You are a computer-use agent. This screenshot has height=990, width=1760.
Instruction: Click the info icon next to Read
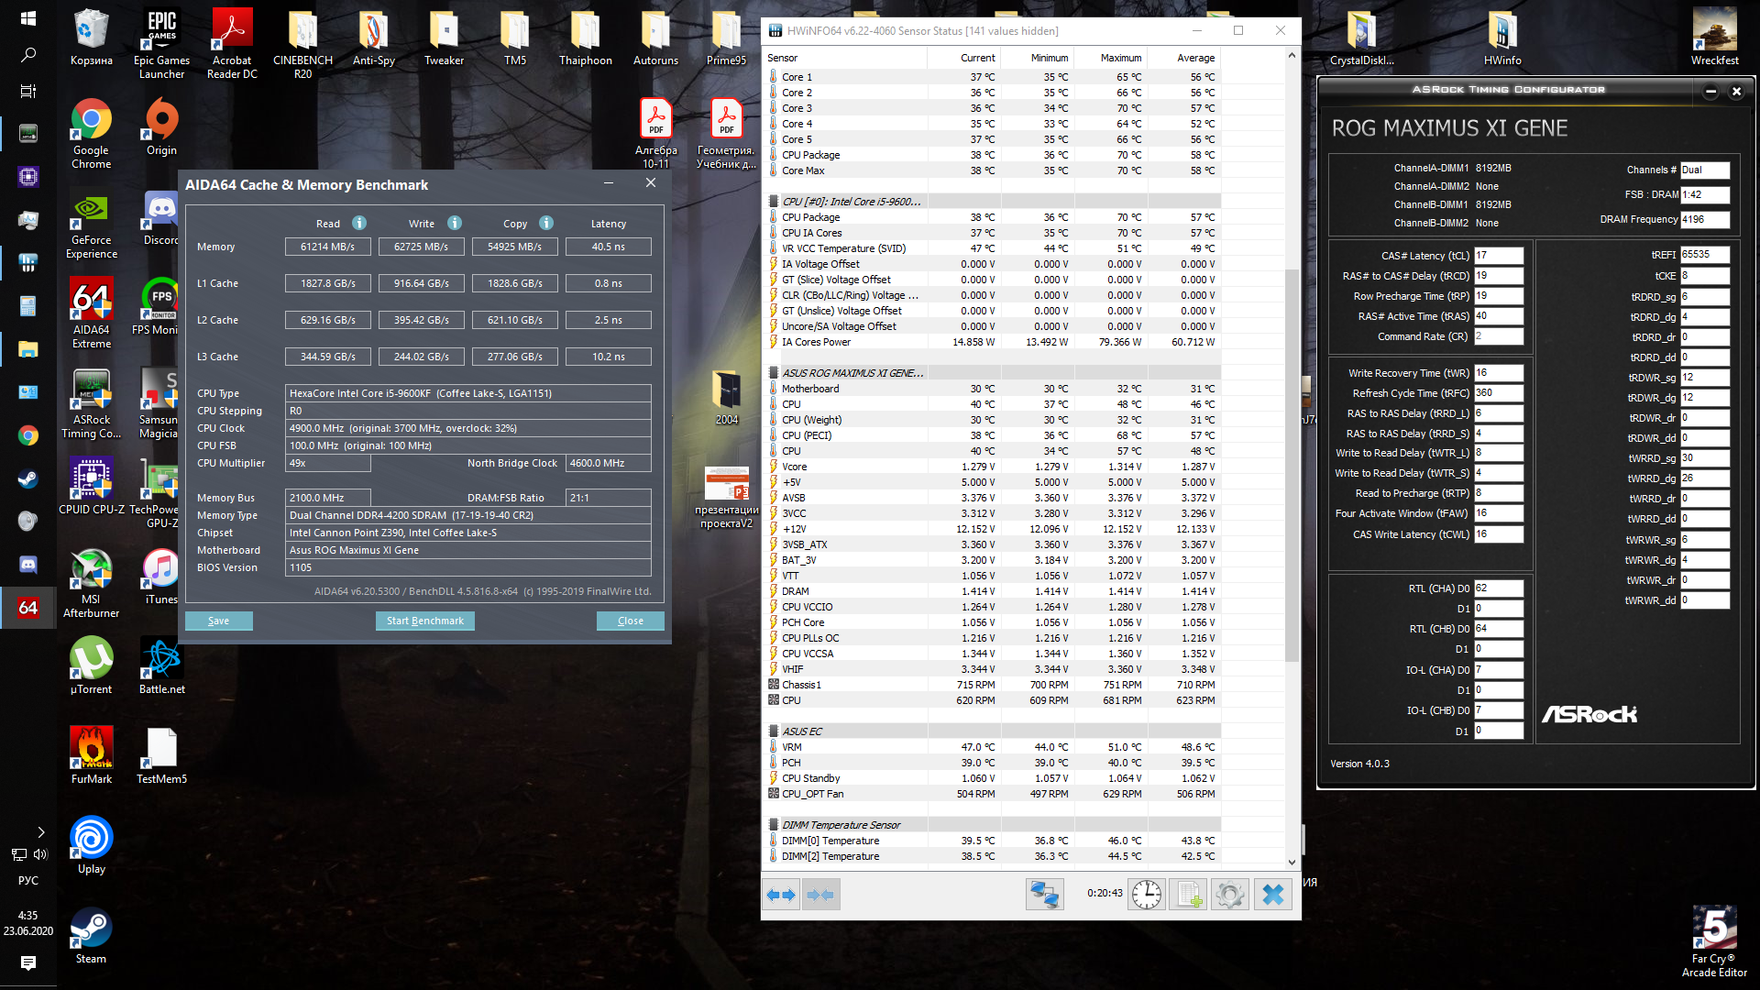(x=359, y=223)
